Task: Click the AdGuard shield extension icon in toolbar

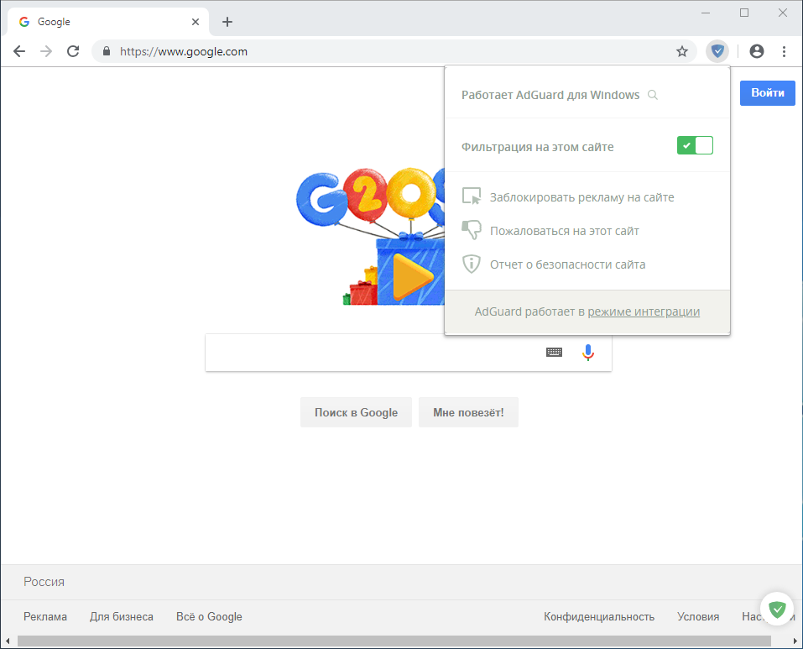Action: [717, 51]
